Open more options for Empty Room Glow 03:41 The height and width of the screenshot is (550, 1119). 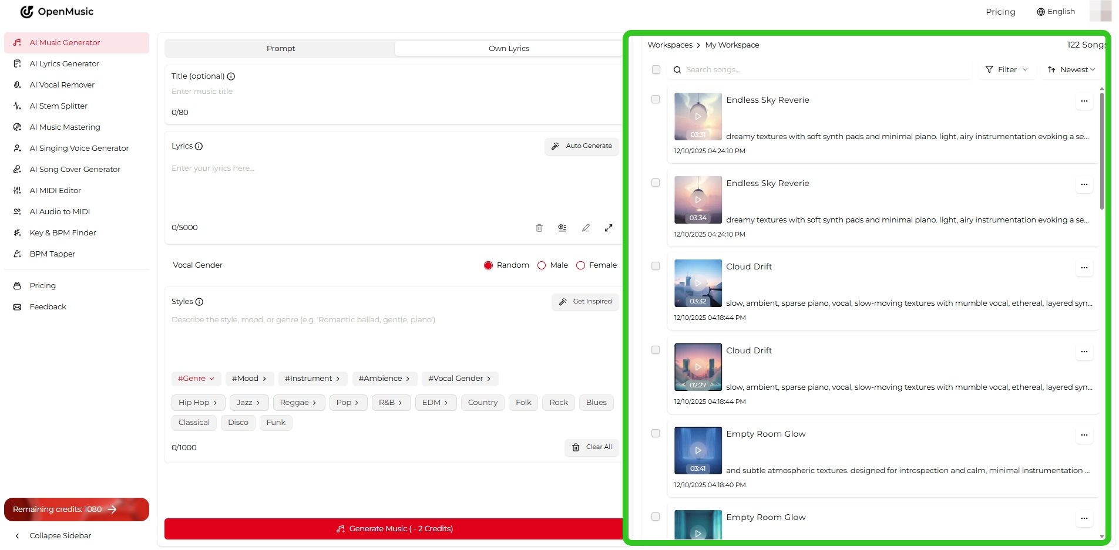1084,435
